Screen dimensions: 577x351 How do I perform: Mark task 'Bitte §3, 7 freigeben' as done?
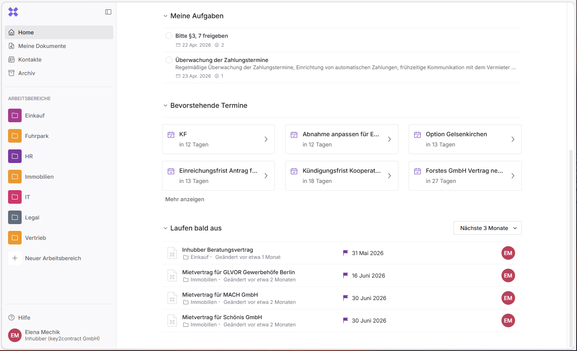point(169,36)
